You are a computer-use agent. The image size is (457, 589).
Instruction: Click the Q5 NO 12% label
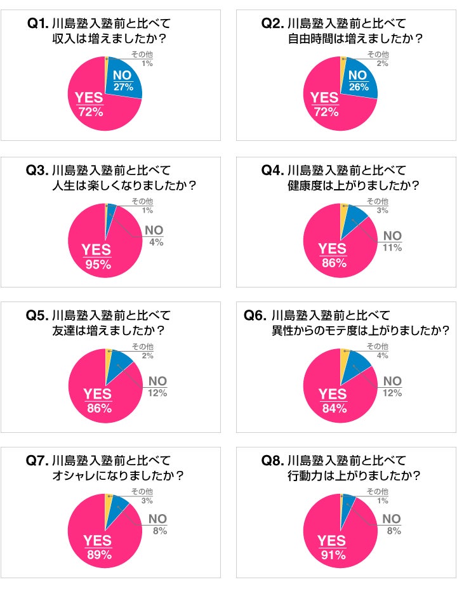(157, 387)
